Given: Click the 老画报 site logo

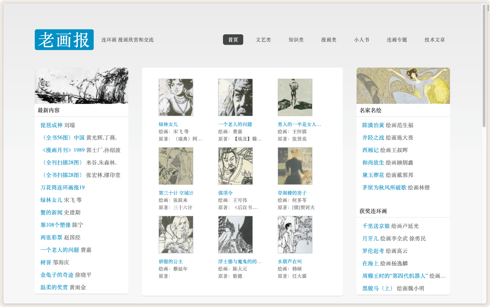Looking at the screenshot, I should (x=64, y=40).
